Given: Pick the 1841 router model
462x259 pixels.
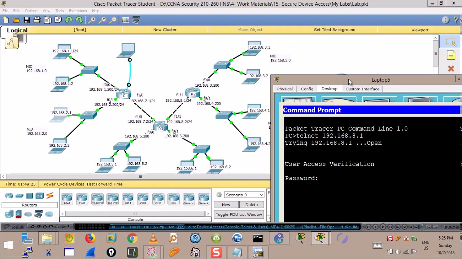Looking at the screenshot, I should tap(67, 199).
